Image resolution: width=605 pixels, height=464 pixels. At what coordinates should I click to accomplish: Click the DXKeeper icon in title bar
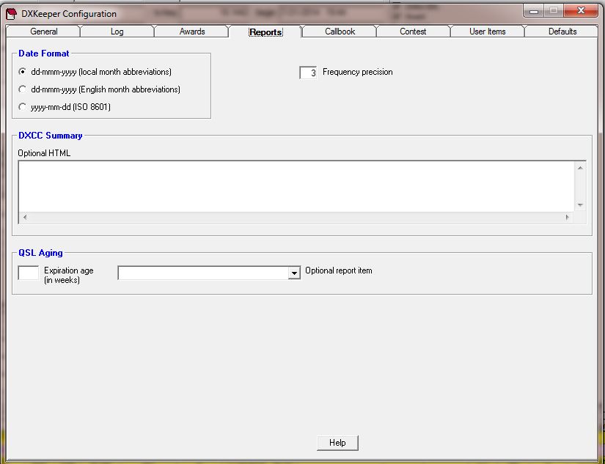(12, 14)
